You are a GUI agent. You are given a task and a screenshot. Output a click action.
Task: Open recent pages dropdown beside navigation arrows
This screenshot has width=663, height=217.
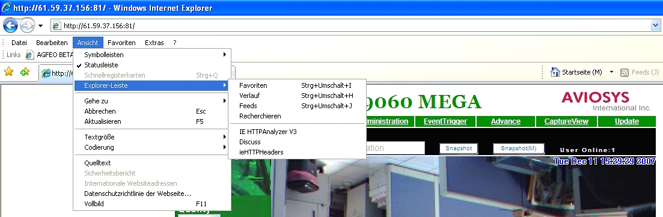point(41,26)
